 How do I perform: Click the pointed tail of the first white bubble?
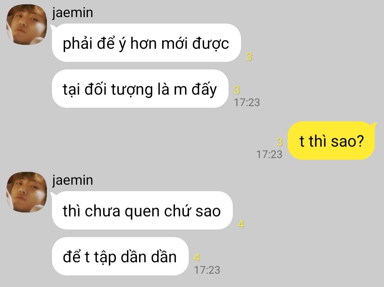[53, 27]
